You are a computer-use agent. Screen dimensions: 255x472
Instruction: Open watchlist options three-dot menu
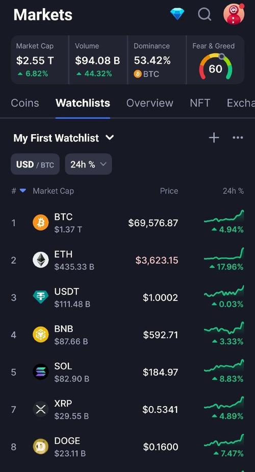pyautogui.click(x=238, y=138)
